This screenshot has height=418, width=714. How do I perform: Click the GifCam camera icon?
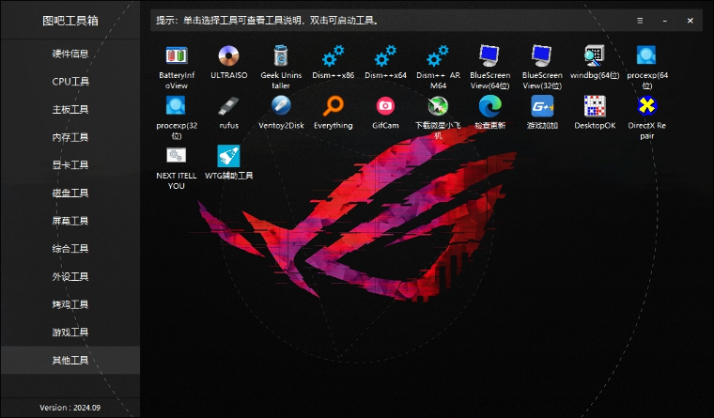coord(385,105)
